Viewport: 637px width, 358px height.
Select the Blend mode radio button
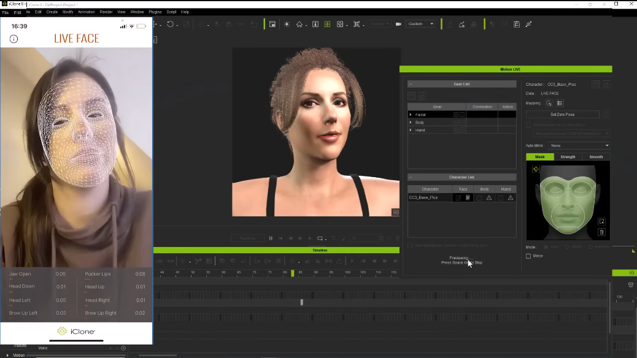tap(568, 247)
